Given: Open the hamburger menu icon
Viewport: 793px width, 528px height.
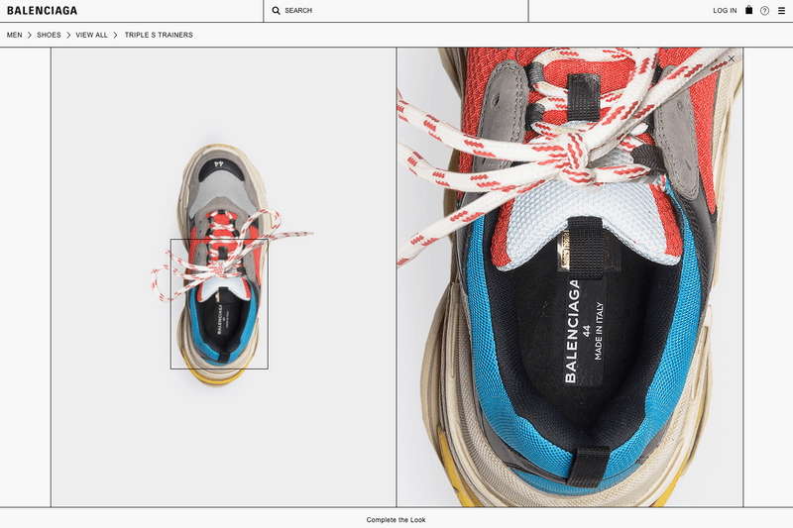Looking at the screenshot, I should 781,11.
